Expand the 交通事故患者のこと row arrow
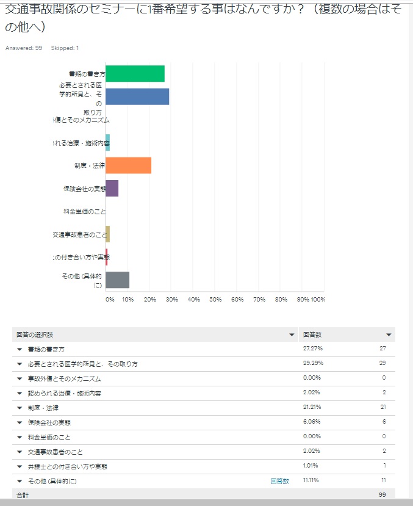 tap(20, 452)
